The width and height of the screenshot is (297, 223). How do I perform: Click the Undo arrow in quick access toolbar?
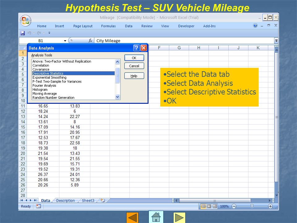click(x=29, y=33)
